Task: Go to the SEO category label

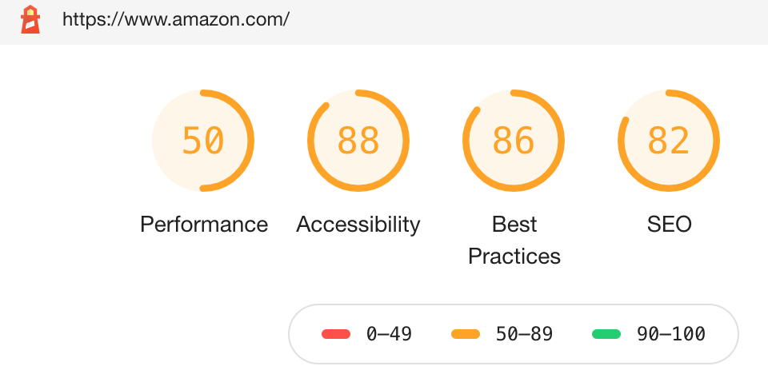Action: click(x=669, y=225)
